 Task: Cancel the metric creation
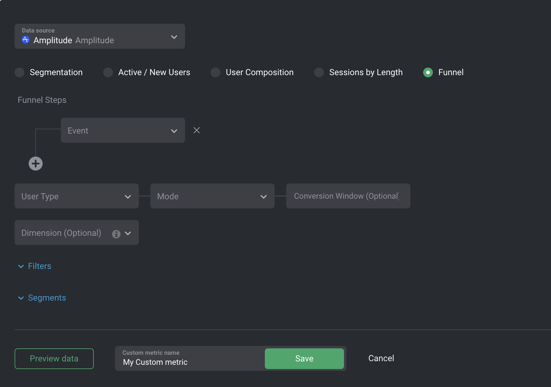tap(381, 358)
